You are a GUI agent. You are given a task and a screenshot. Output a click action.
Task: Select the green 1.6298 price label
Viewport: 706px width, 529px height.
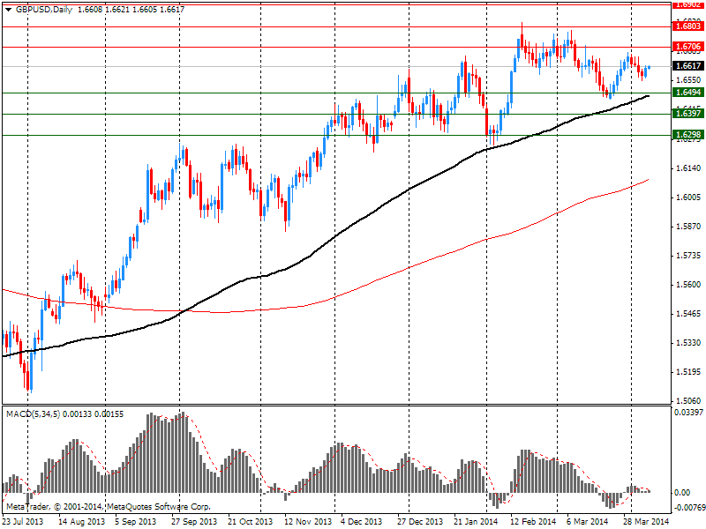coord(688,135)
